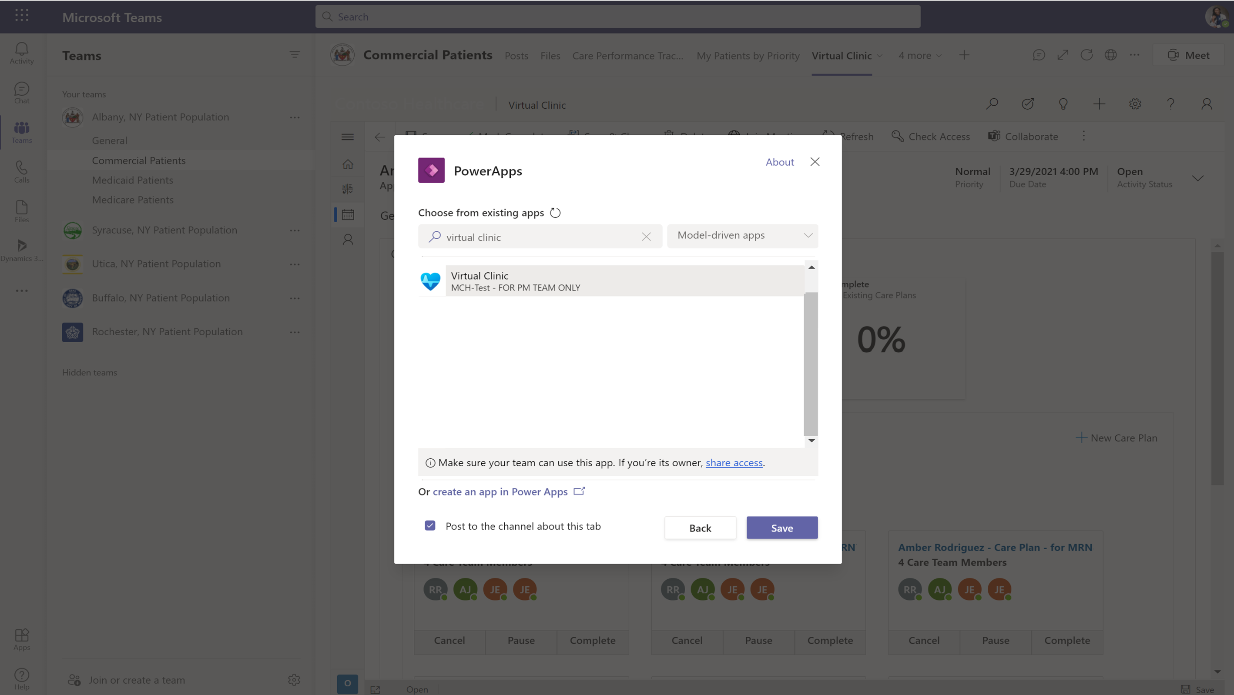Switch to the Care Performance Trac... tab
Image resolution: width=1234 pixels, height=695 pixels.
click(628, 54)
